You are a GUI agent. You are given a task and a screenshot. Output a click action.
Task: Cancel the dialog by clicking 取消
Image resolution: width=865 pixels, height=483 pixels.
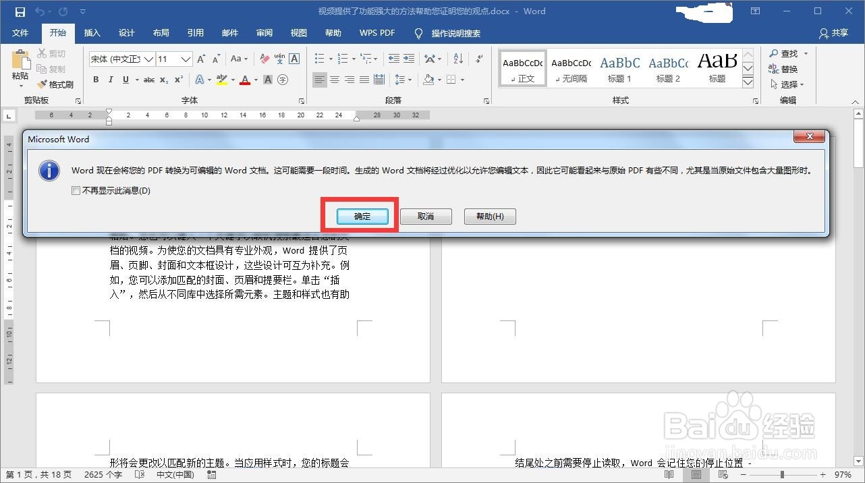[425, 216]
